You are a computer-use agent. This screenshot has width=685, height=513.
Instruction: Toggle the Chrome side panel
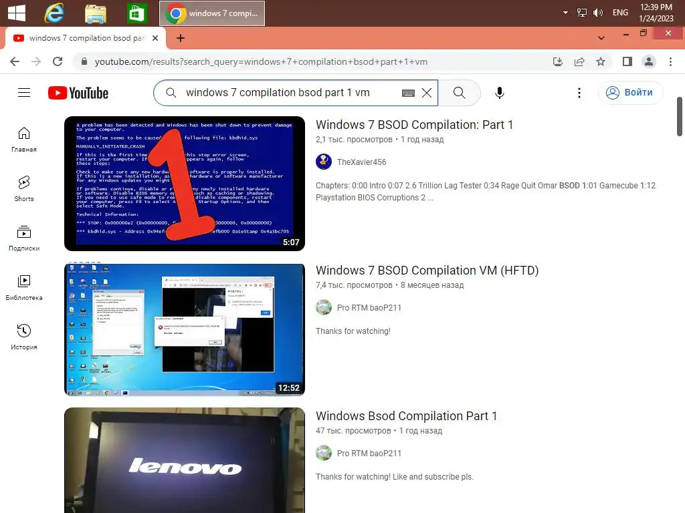click(x=627, y=61)
